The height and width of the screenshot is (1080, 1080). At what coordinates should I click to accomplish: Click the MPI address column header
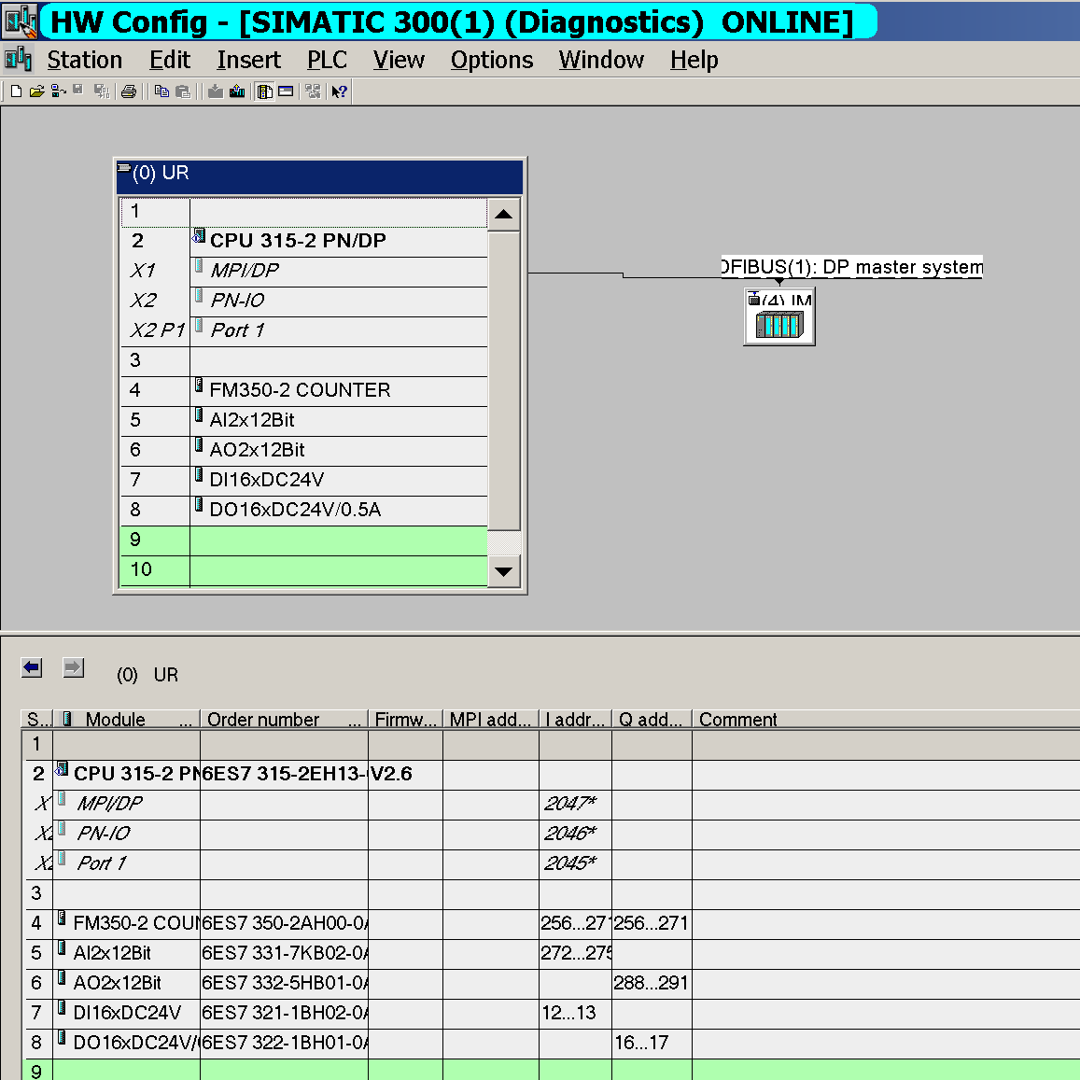[x=490, y=720]
